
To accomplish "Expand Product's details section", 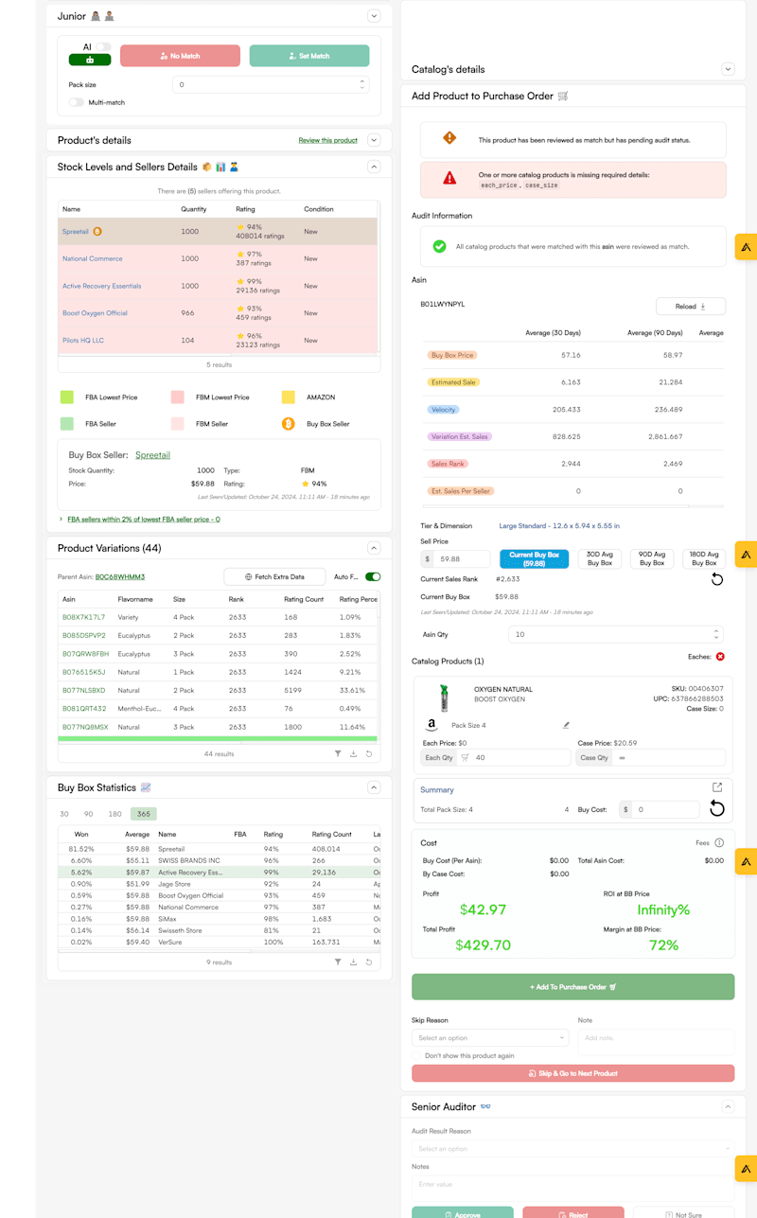I will click(374, 140).
